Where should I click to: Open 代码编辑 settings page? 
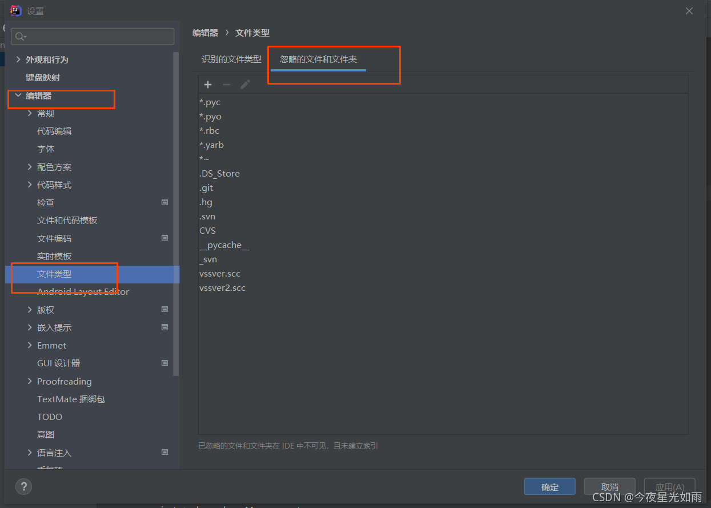click(54, 131)
